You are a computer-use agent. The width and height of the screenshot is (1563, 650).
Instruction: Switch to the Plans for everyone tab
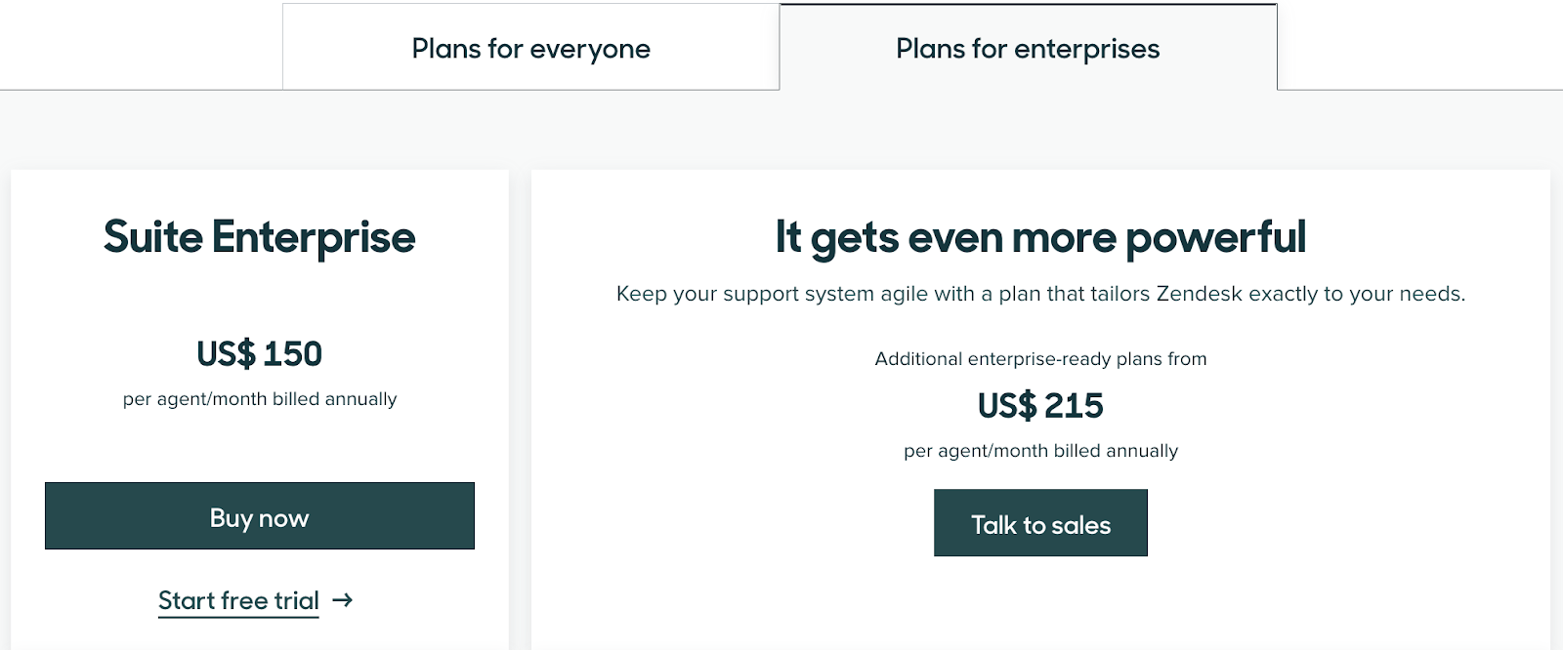pos(530,49)
